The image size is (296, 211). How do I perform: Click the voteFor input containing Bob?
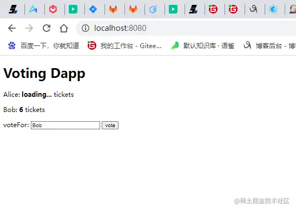click(65, 126)
